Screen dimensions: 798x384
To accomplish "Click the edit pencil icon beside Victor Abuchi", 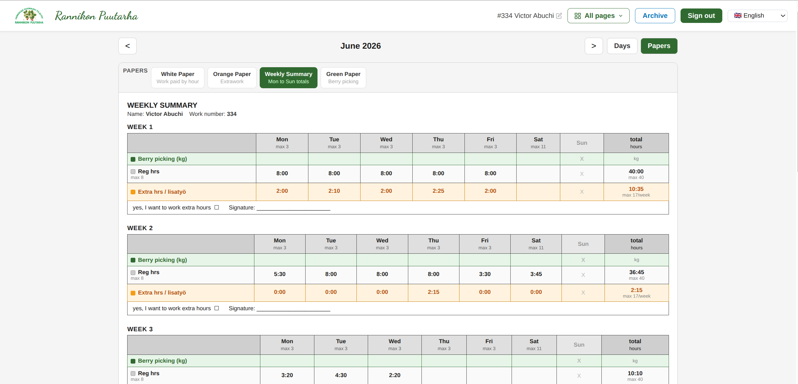I will click(x=559, y=16).
